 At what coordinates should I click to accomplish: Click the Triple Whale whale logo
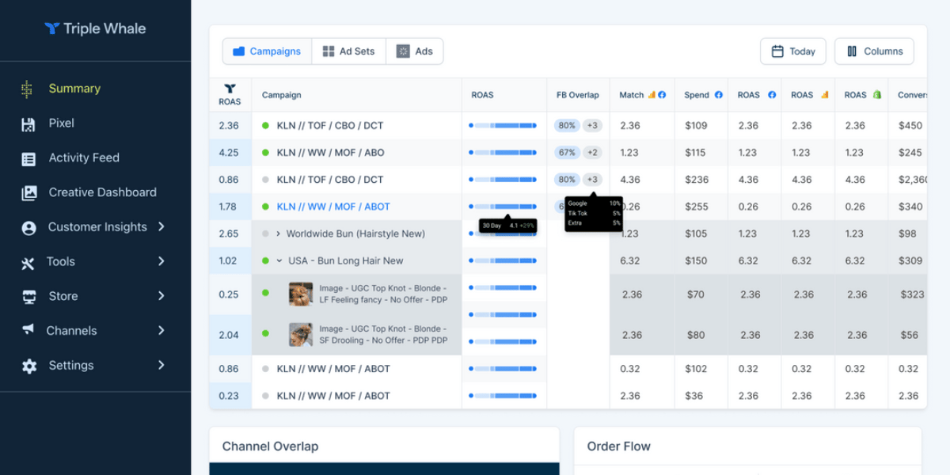tap(52, 28)
